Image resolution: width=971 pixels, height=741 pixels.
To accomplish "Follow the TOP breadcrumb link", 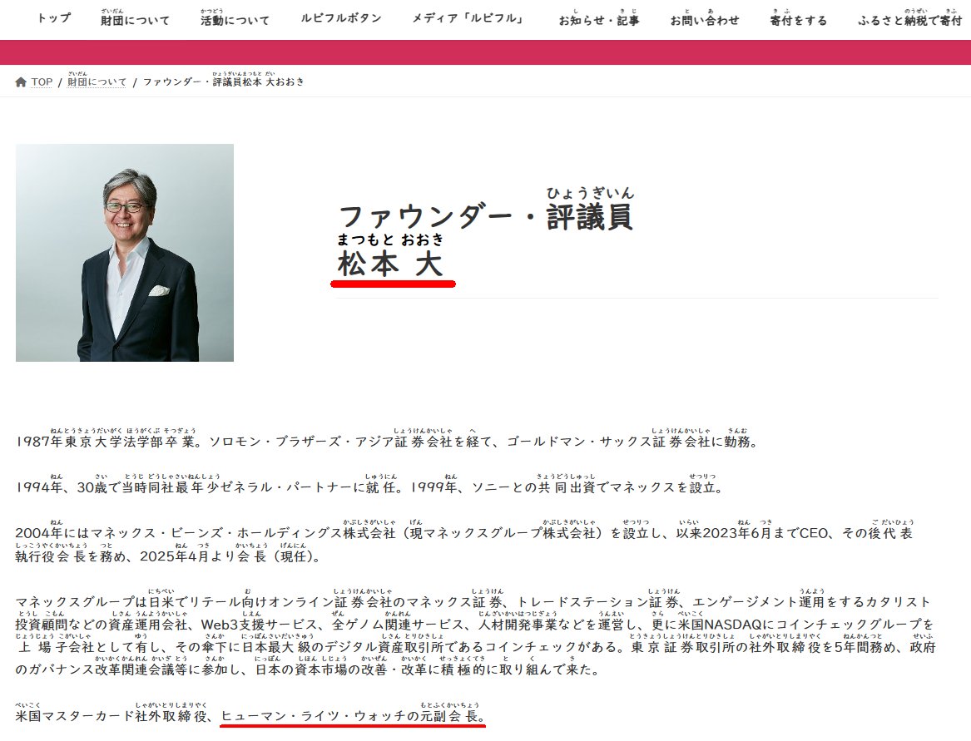I will click(x=42, y=82).
